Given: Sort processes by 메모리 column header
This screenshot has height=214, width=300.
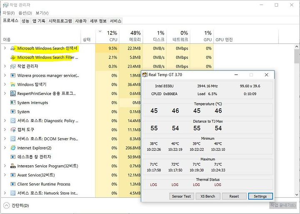Looking at the screenshot, I should coord(131,36).
